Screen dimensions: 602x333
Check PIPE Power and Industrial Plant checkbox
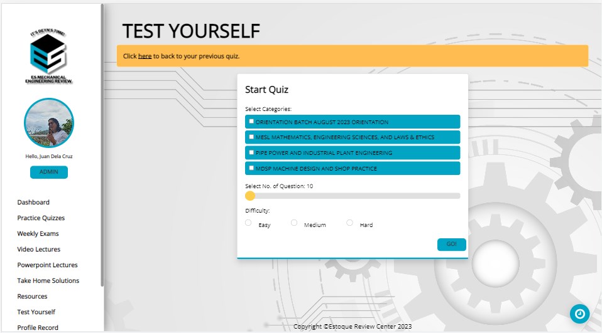coord(251,152)
